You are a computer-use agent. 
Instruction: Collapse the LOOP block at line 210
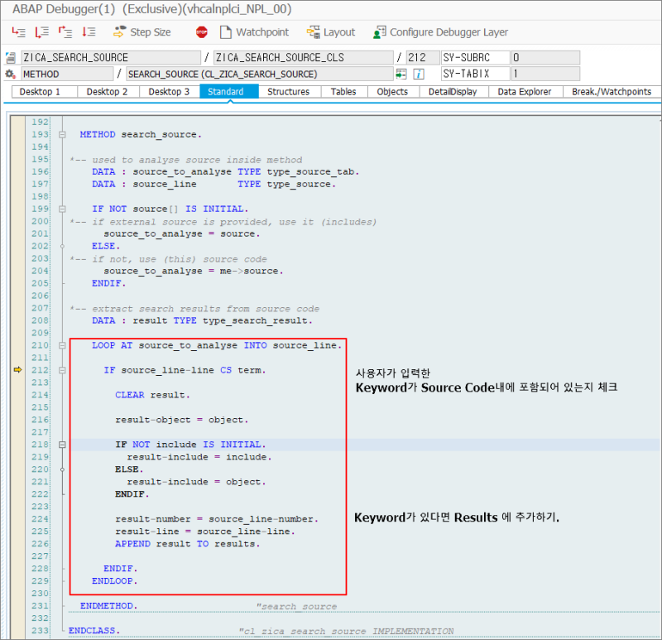point(62,345)
